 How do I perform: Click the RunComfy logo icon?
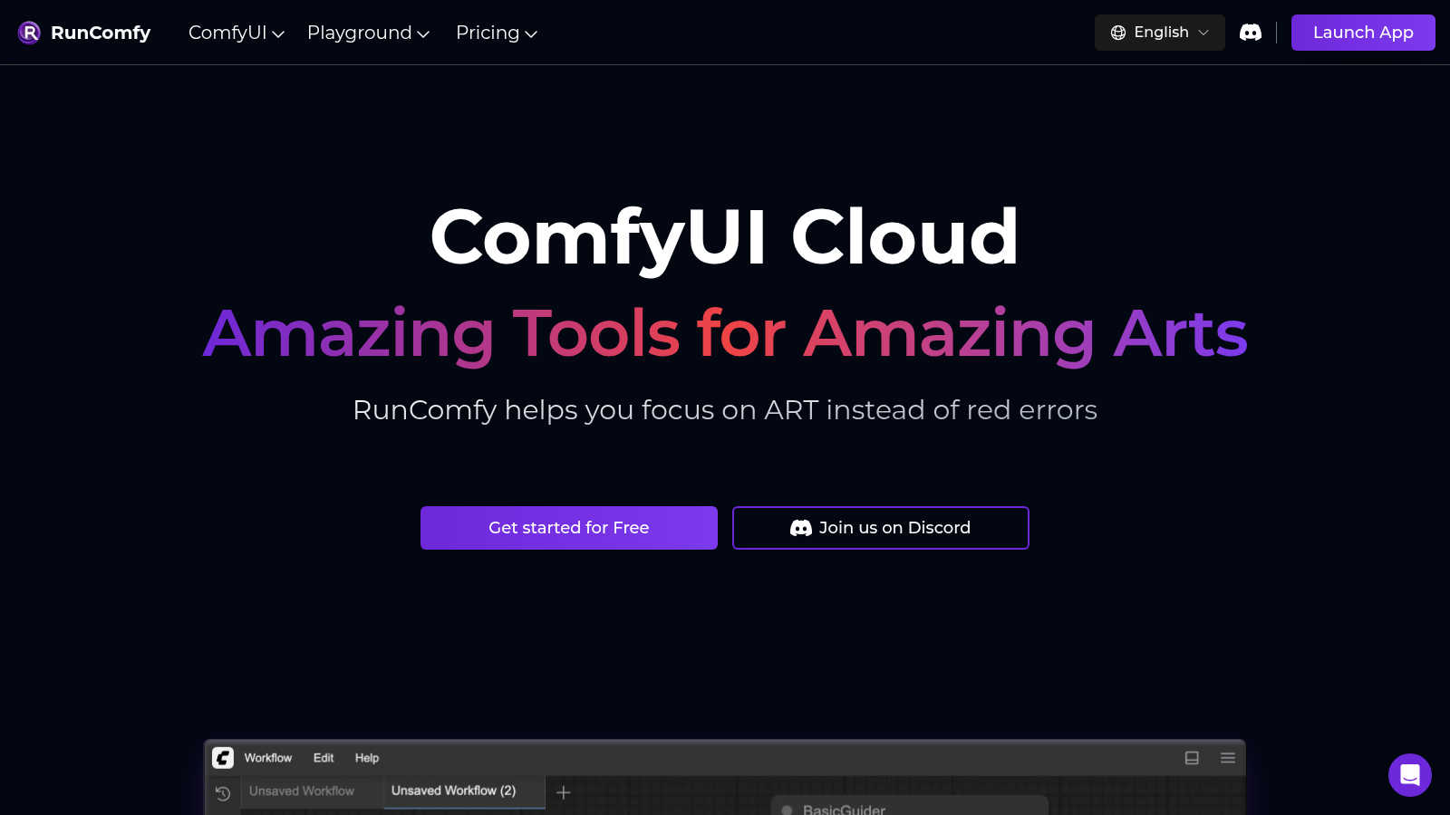tap(29, 33)
